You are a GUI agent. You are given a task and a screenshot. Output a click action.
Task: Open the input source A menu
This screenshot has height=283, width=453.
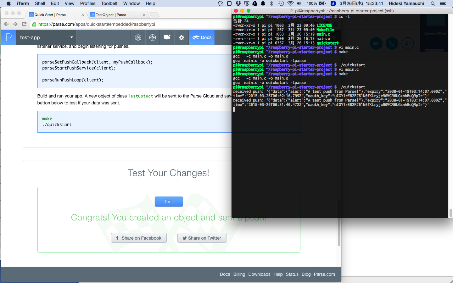click(333, 3)
